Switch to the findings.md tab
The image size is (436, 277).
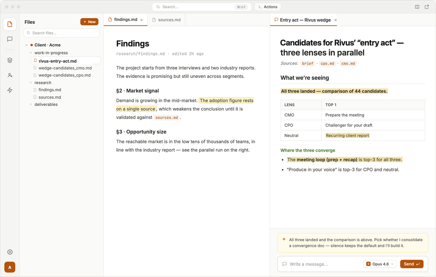pos(126,20)
